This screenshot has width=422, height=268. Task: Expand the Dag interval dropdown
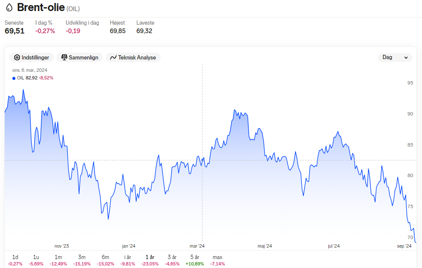pos(395,57)
